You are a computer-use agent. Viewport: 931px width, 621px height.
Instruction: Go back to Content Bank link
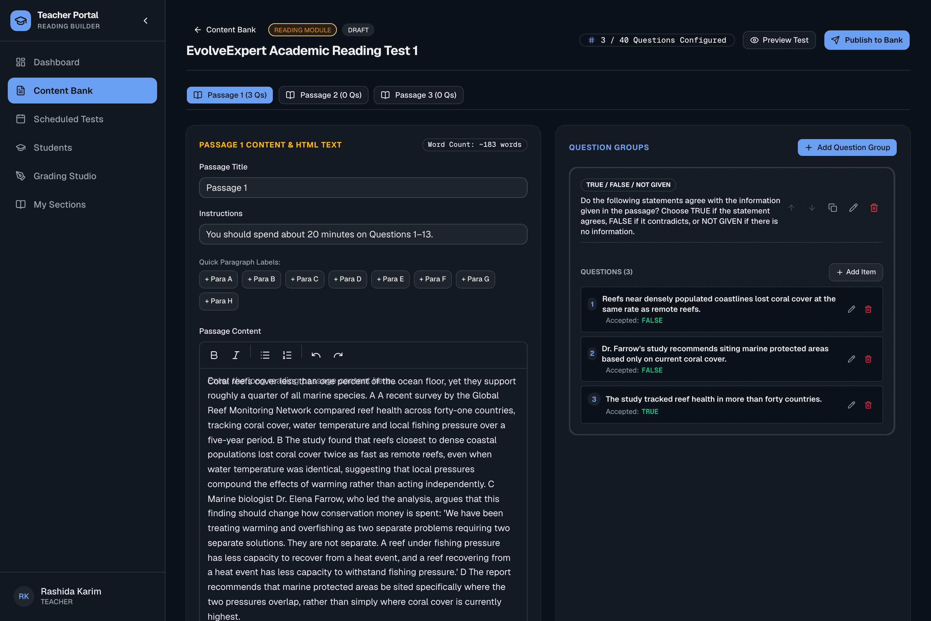[x=225, y=30]
